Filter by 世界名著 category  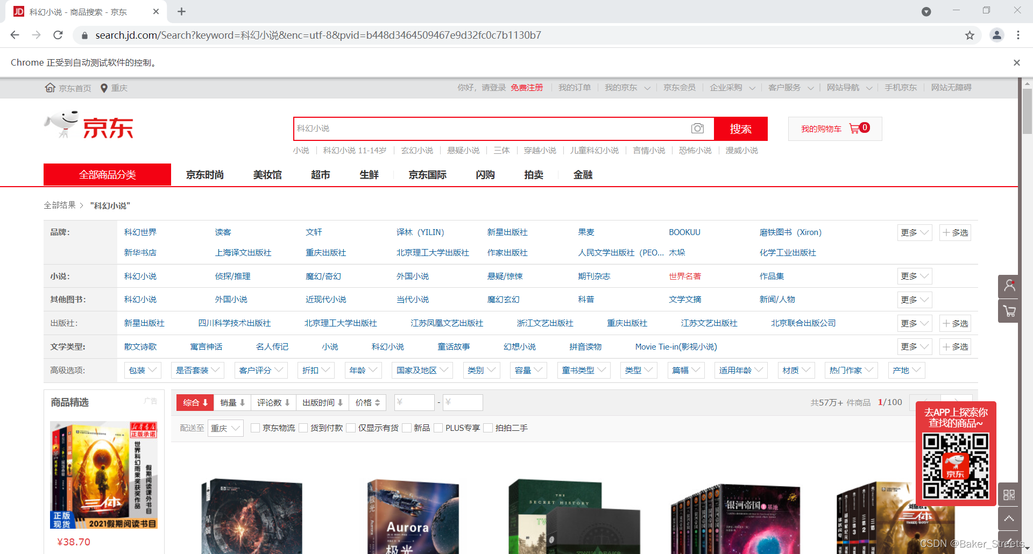[685, 276]
